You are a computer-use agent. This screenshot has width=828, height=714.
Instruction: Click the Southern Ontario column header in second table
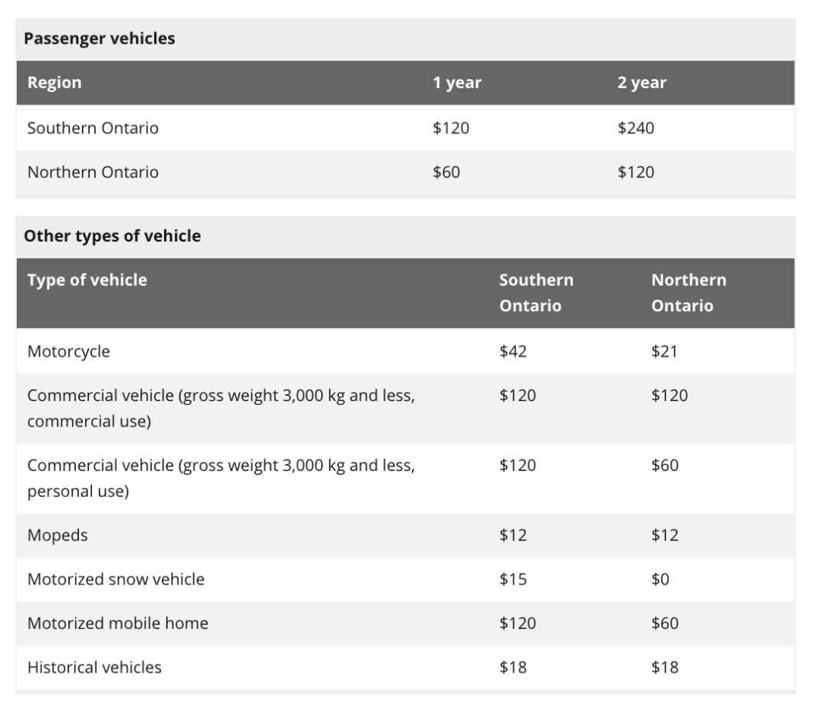(536, 293)
